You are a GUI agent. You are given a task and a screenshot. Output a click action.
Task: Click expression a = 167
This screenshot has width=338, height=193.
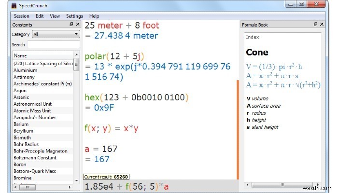pyautogui.click(x=101, y=149)
